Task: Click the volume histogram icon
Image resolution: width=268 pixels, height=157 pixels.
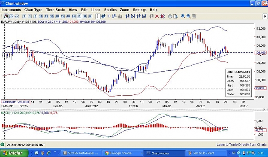Action: [x=120, y=16]
